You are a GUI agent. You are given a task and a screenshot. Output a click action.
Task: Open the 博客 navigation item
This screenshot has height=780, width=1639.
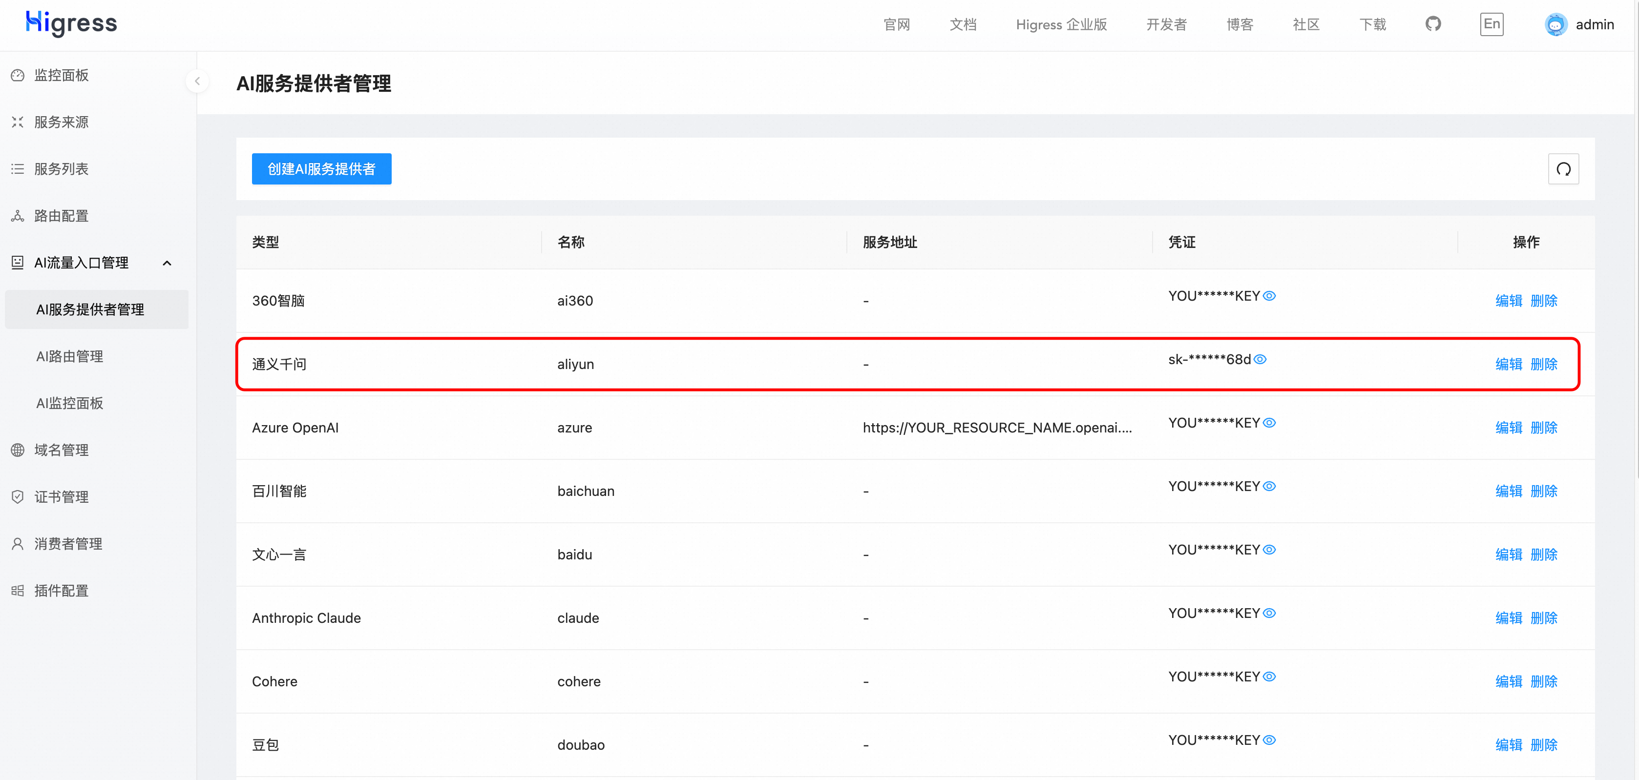(x=1240, y=25)
